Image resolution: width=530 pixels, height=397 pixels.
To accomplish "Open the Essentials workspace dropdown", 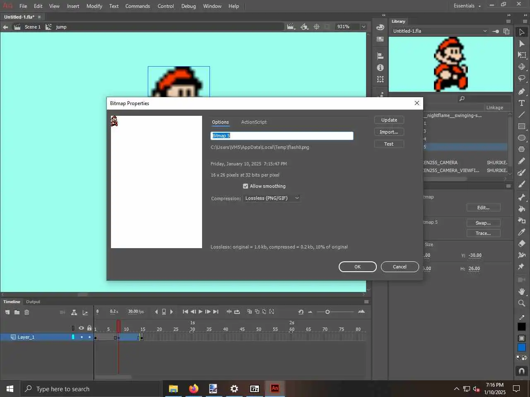I will tap(467, 6).
